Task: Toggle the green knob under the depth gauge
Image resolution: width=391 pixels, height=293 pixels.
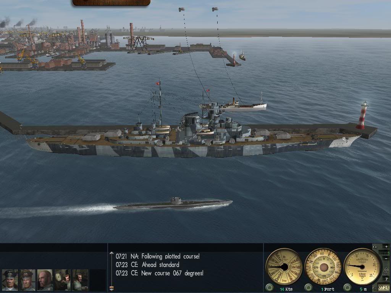Action: click(347, 287)
